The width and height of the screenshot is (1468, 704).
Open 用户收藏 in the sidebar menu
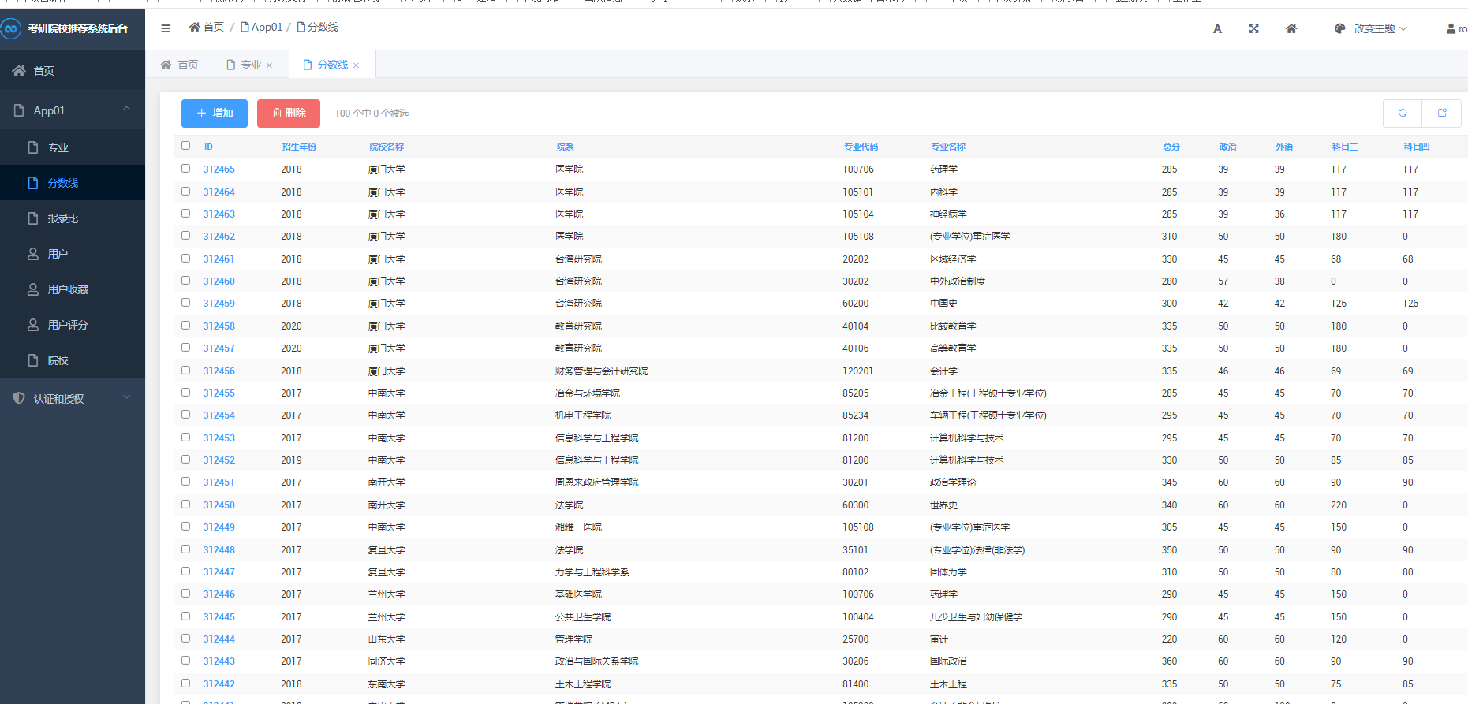73,289
